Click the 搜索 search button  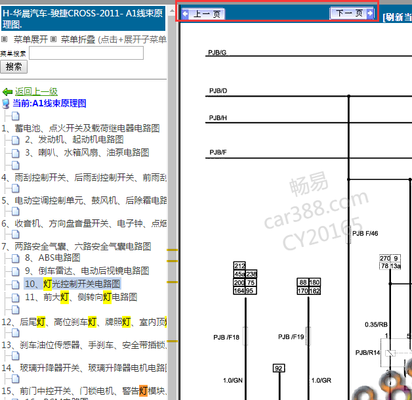tap(14, 66)
